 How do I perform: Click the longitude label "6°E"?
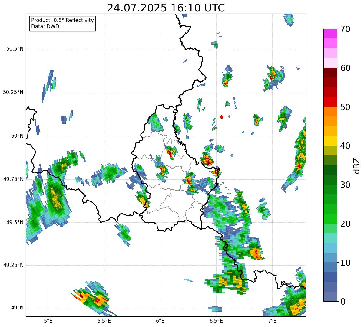[160, 321]
